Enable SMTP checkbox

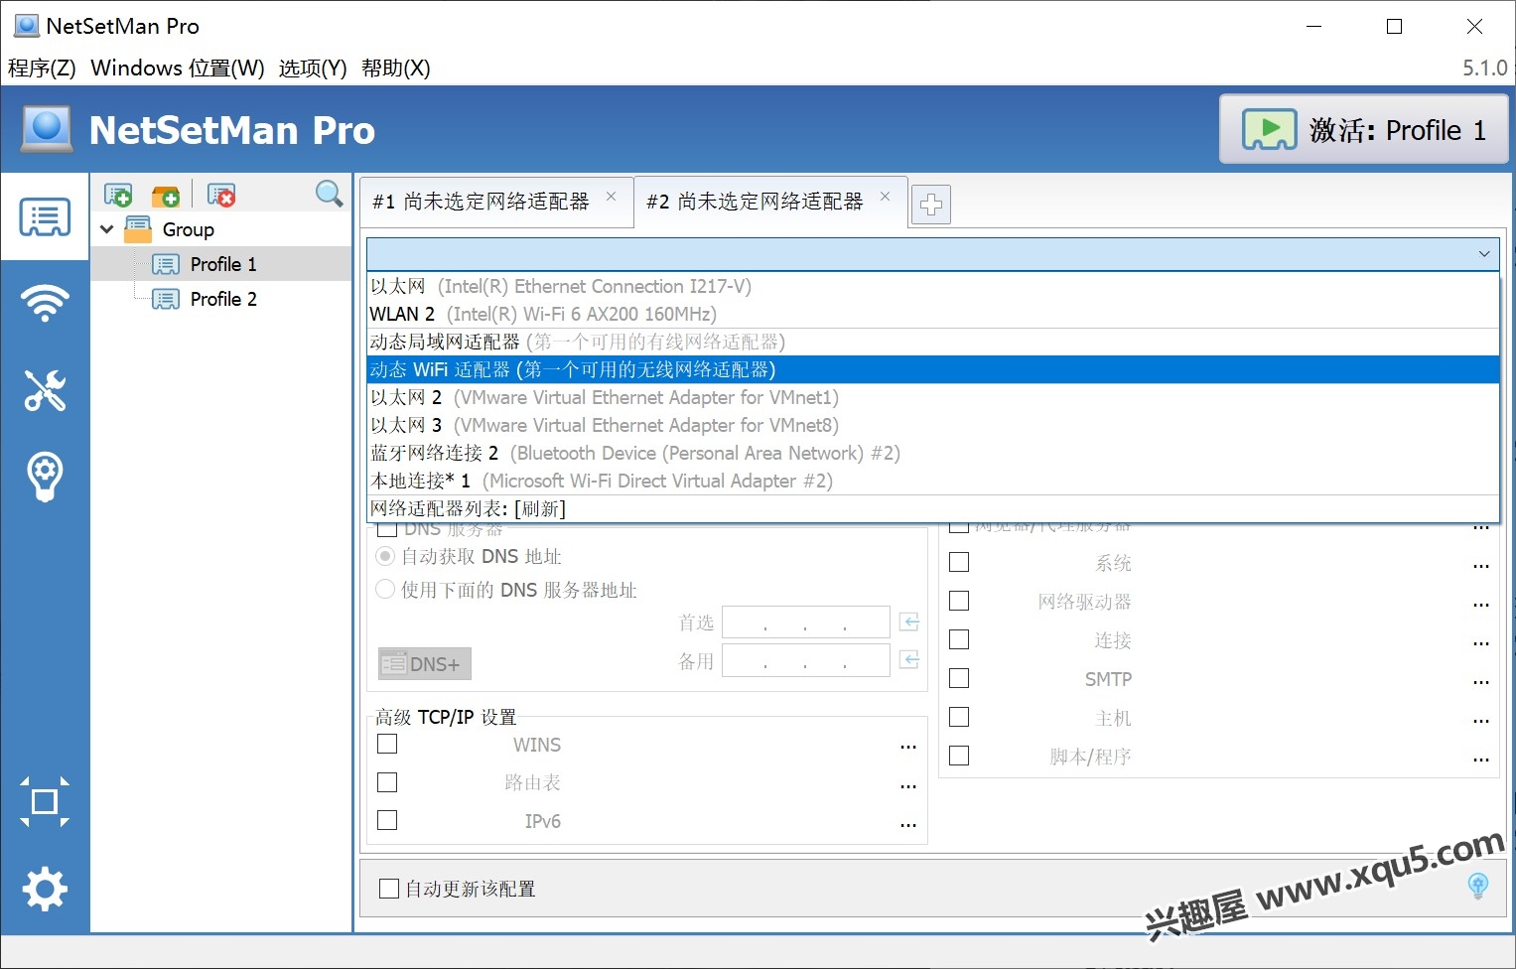959,678
